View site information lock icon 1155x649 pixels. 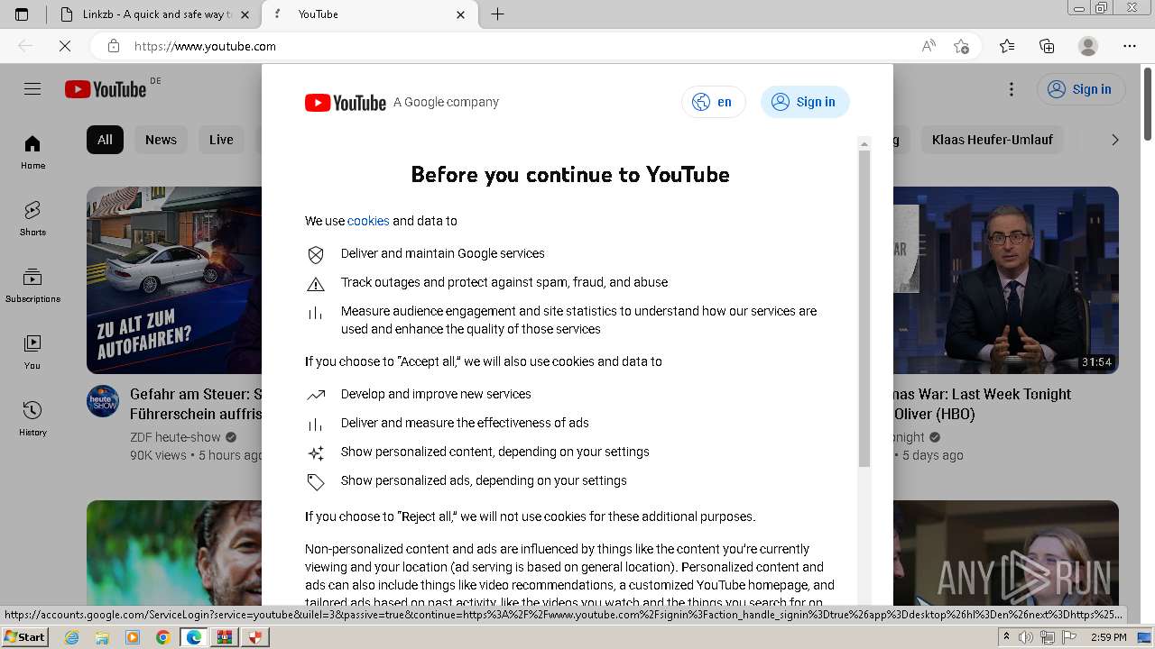(x=113, y=46)
